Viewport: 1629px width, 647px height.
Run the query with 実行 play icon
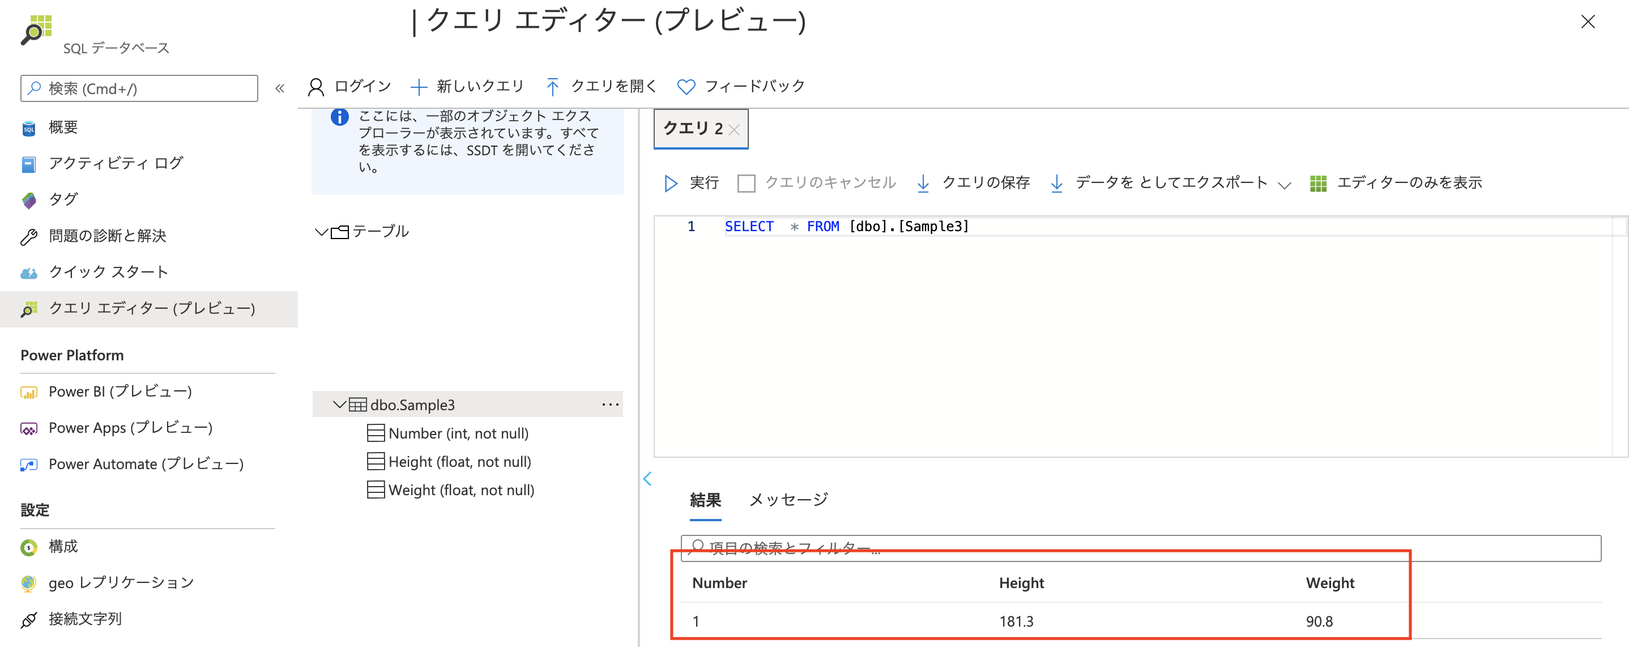pos(671,184)
